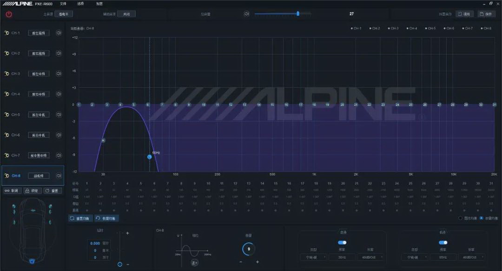Open the 选项 menu
Image resolution: width=502 pixels, height=271 pixels.
pos(80,4)
